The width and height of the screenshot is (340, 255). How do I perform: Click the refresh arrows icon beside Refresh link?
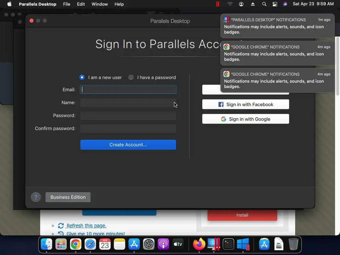pyautogui.click(x=61, y=226)
